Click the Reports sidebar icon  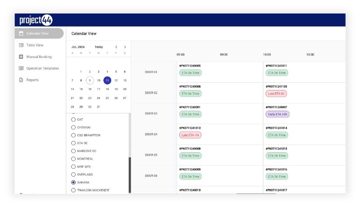[x=21, y=80]
